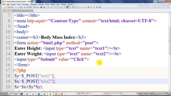Screen dimensions: 171x96
Task: Save the file using the floppy-disk icon
Action: (9, 7)
